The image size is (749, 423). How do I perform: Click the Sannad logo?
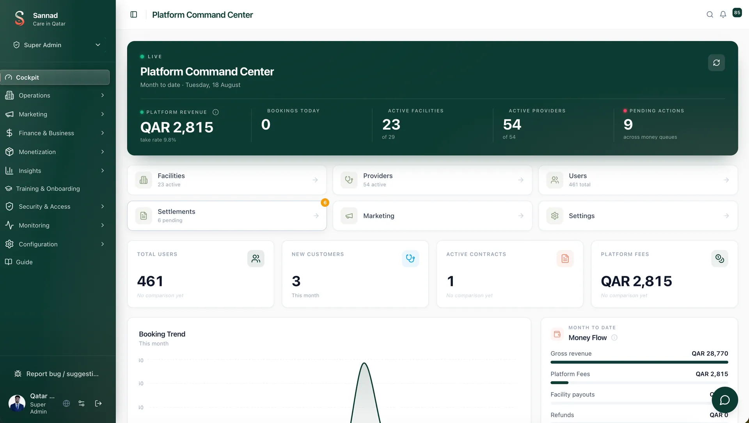point(20,18)
